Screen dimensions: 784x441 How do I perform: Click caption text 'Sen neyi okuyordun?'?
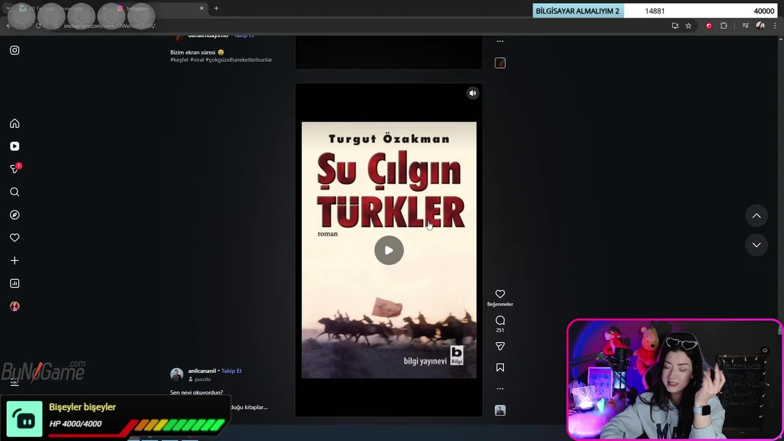(x=197, y=393)
